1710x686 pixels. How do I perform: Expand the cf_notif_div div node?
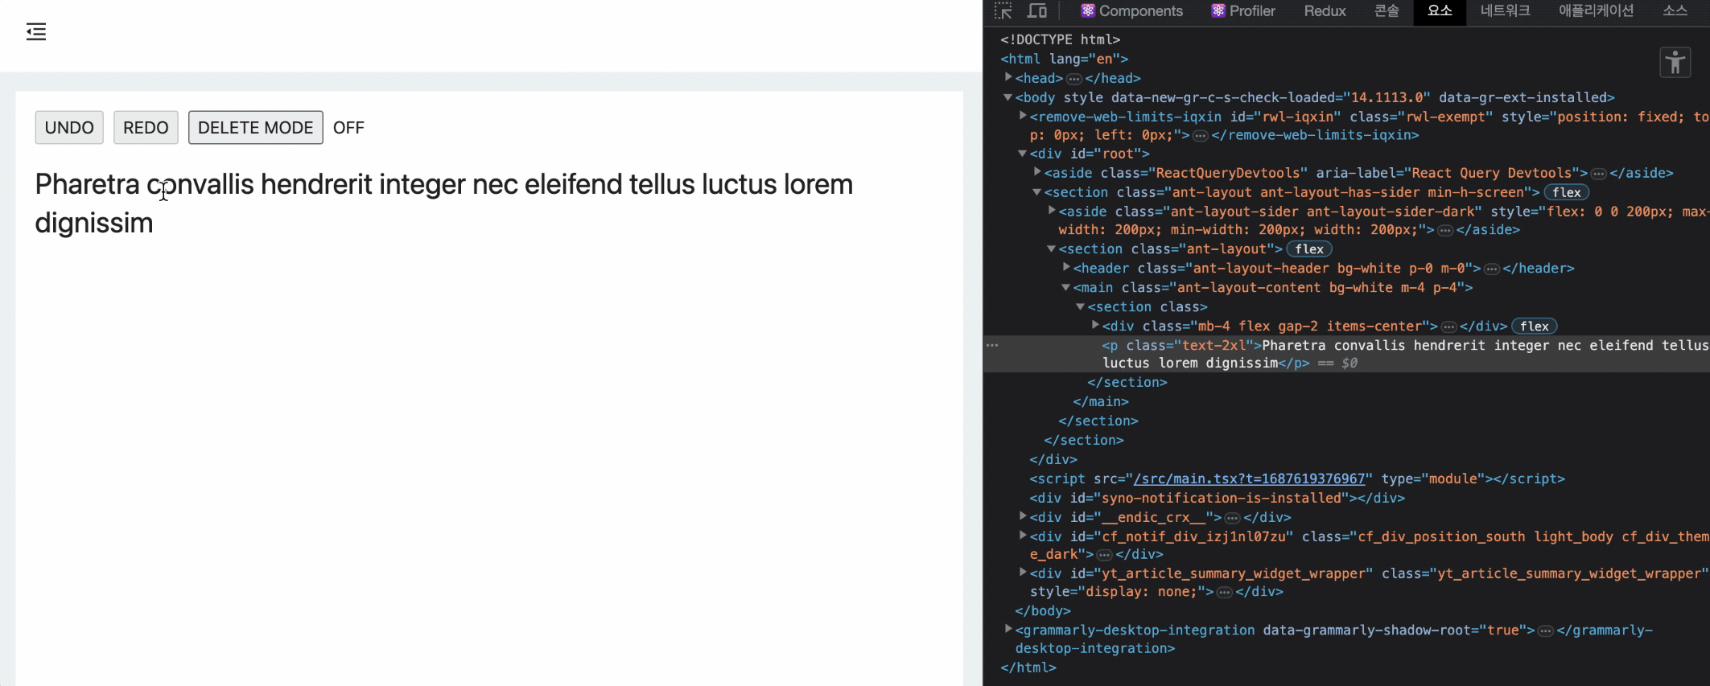[x=1023, y=536]
